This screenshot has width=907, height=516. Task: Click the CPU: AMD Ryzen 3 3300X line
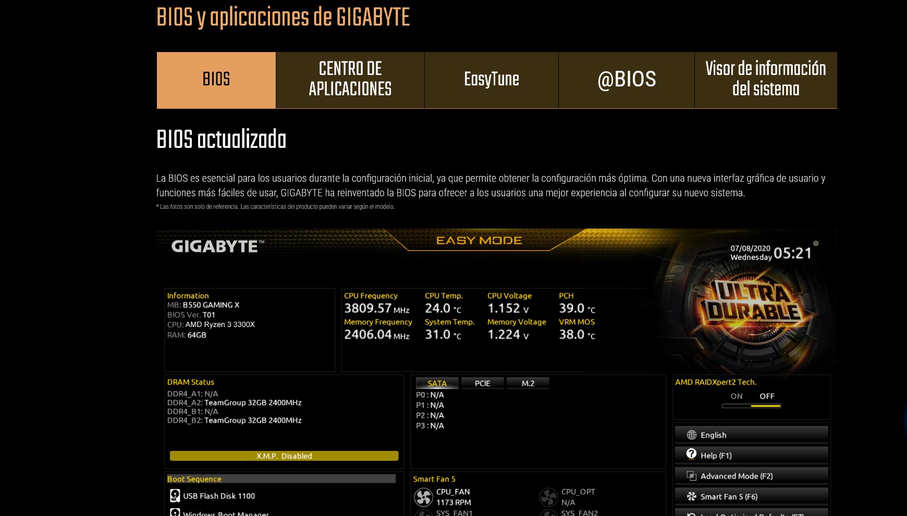[211, 324]
